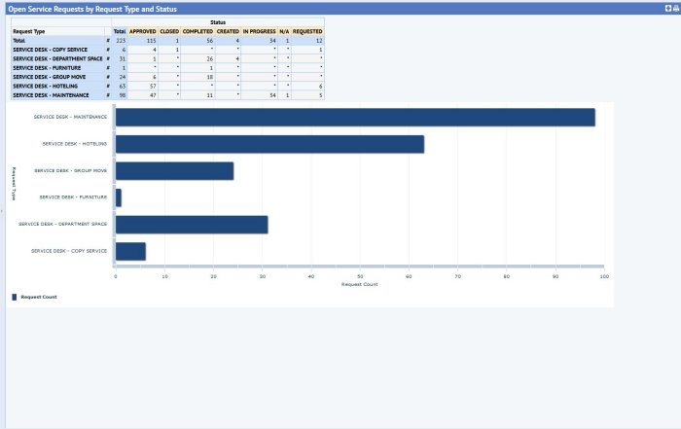
Task: Click the CLOSED status column header
Action: [169, 31]
